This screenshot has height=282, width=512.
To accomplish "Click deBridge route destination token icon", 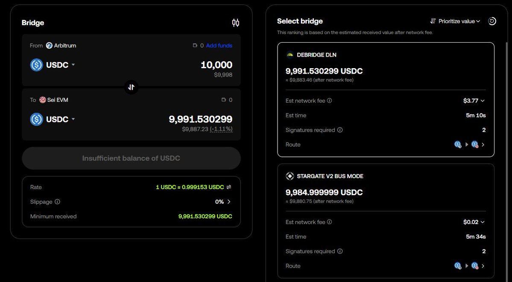I will (x=475, y=144).
